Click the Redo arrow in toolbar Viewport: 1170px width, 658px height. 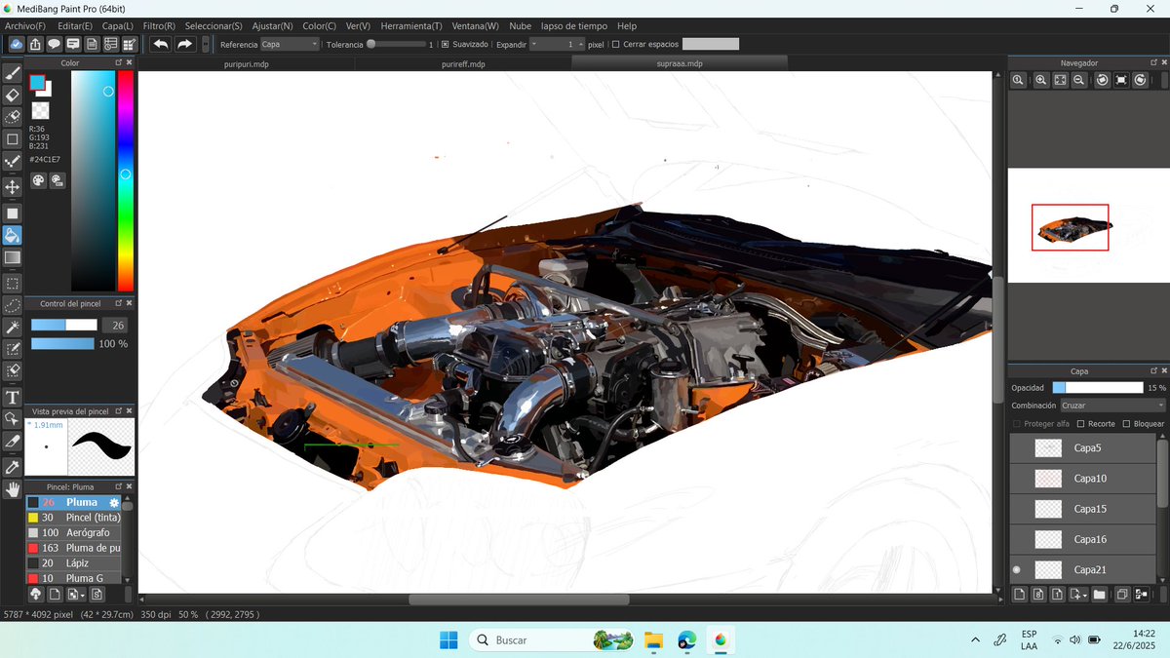click(x=184, y=44)
